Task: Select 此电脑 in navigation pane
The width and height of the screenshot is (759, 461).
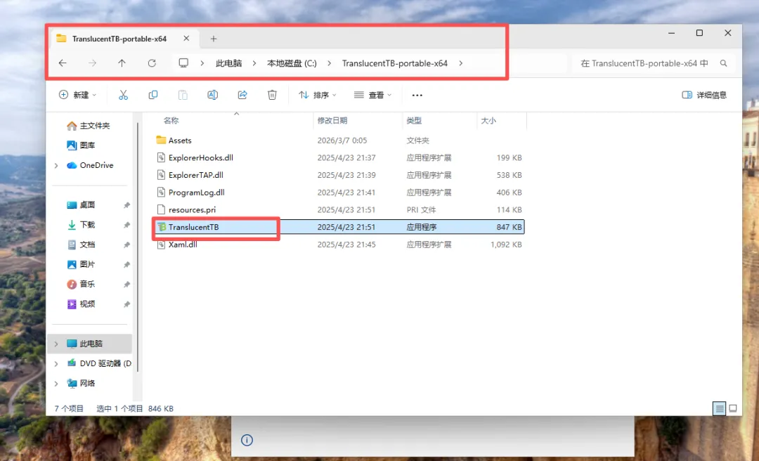Action: 90,344
